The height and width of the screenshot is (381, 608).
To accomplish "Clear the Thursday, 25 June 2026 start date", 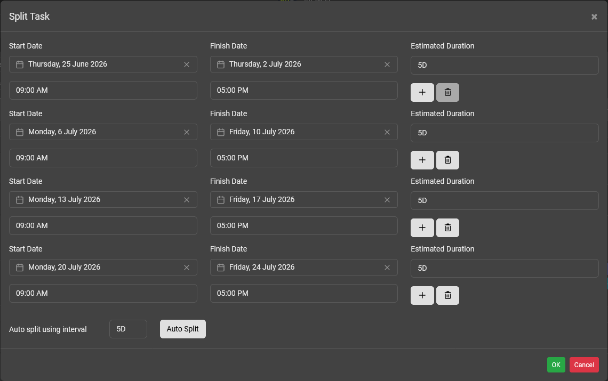I will pyautogui.click(x=187, y=64).
